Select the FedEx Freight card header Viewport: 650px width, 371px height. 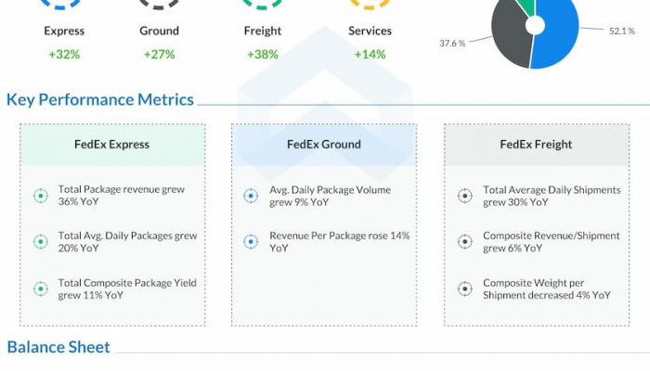click(536, 145)
